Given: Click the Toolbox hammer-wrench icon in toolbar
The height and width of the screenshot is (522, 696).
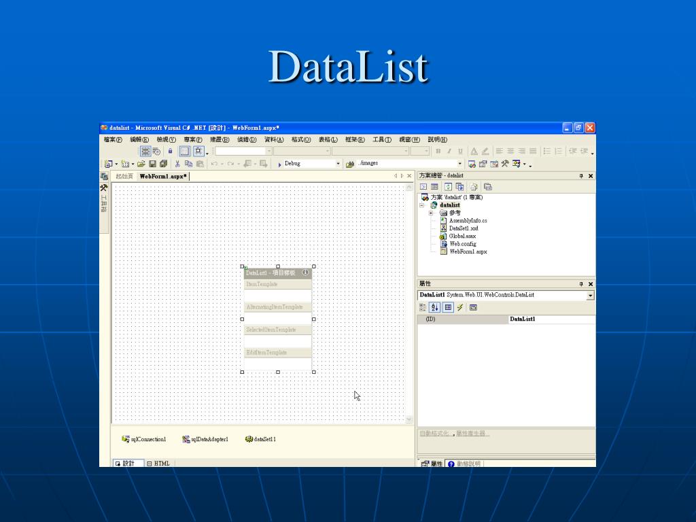Looking at the screenshot, I should click(505, 164).
